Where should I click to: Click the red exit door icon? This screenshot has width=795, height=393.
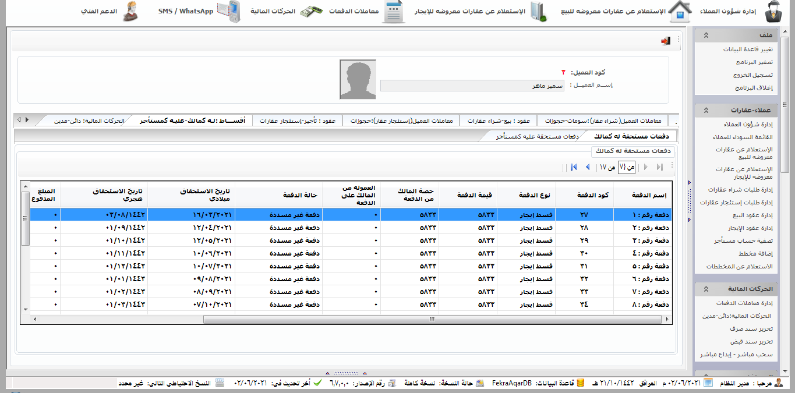[665, 41]
